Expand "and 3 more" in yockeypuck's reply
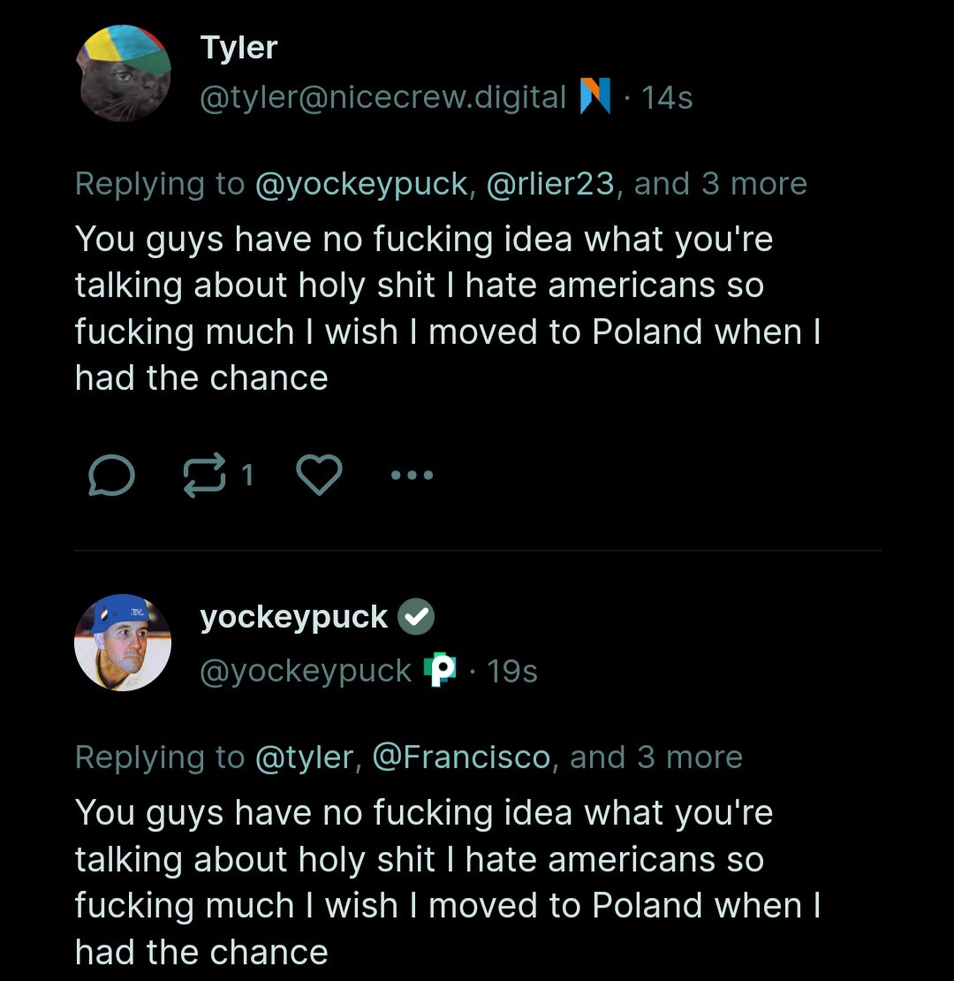Image resolution: width=954 pixels, height=981 pixels. (x=655, y=757)
